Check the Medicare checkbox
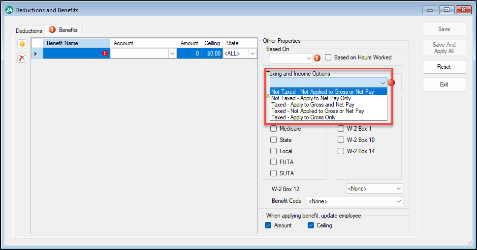477x250 pixels. (274, 129)
